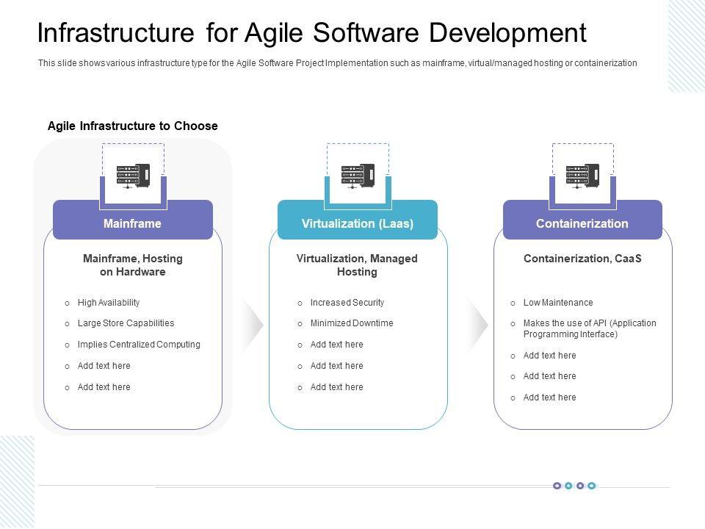The image size is (705, 529).
Task: Click the Containerization, CaaS subheading
Action: tap(582, 259)
